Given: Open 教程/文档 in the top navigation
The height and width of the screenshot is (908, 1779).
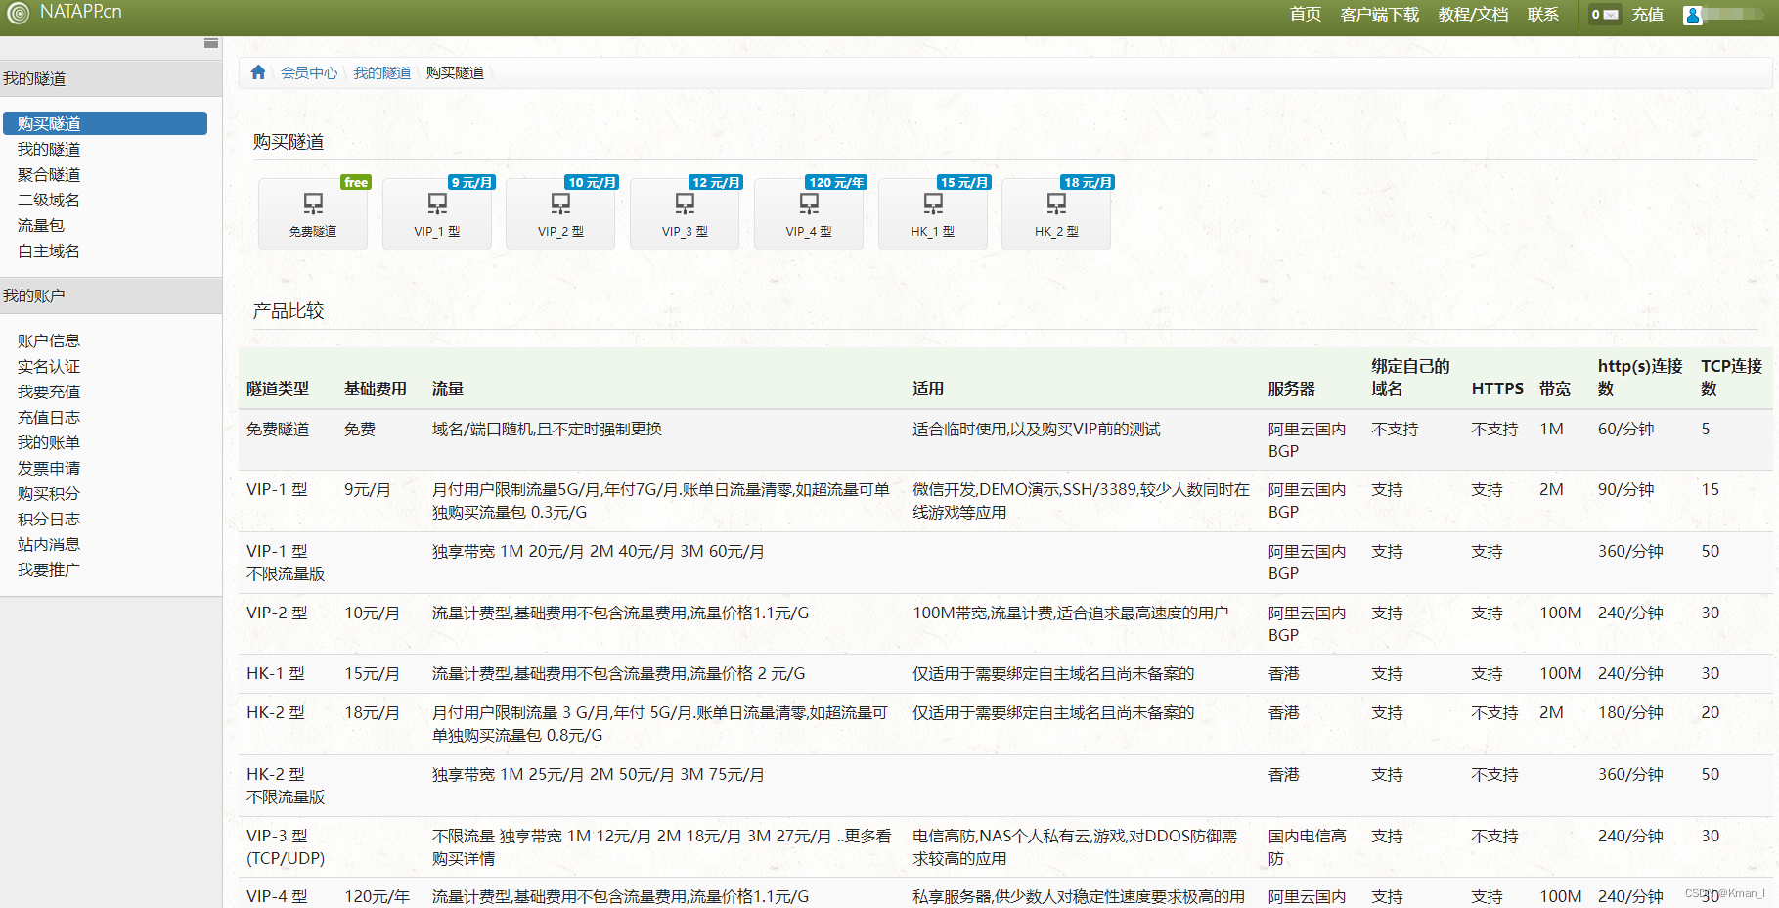Looking at the screenshot, I should point(1473,15).
